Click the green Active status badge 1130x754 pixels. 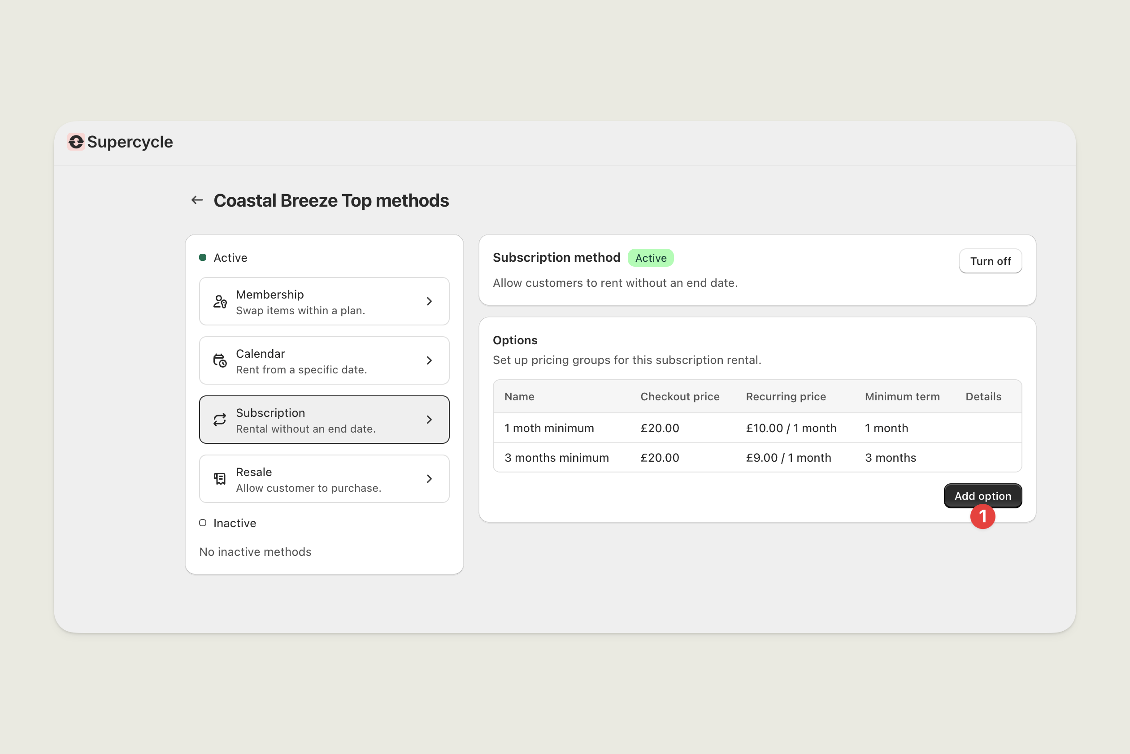(650, 258)
